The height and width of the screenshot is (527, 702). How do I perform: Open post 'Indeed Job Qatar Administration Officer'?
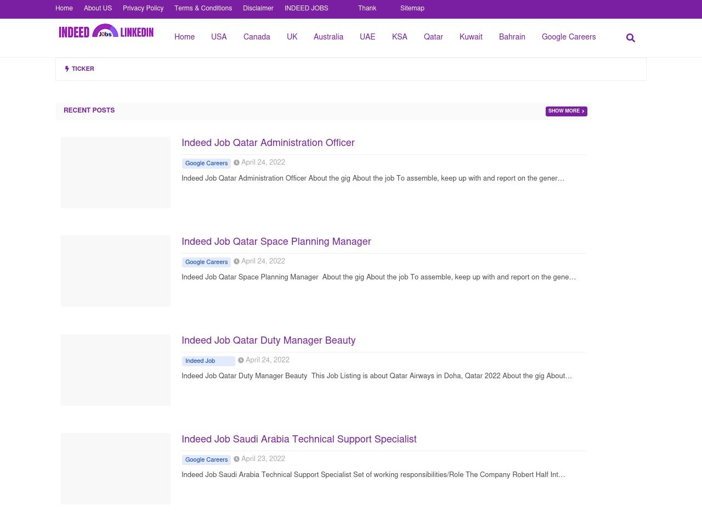(x=268, y=143)
